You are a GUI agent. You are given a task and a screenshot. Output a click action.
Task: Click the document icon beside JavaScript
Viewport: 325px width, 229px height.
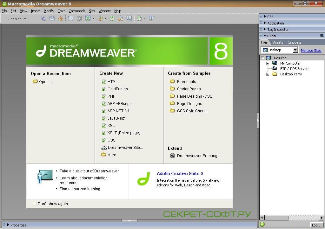(x=104, y=118)
